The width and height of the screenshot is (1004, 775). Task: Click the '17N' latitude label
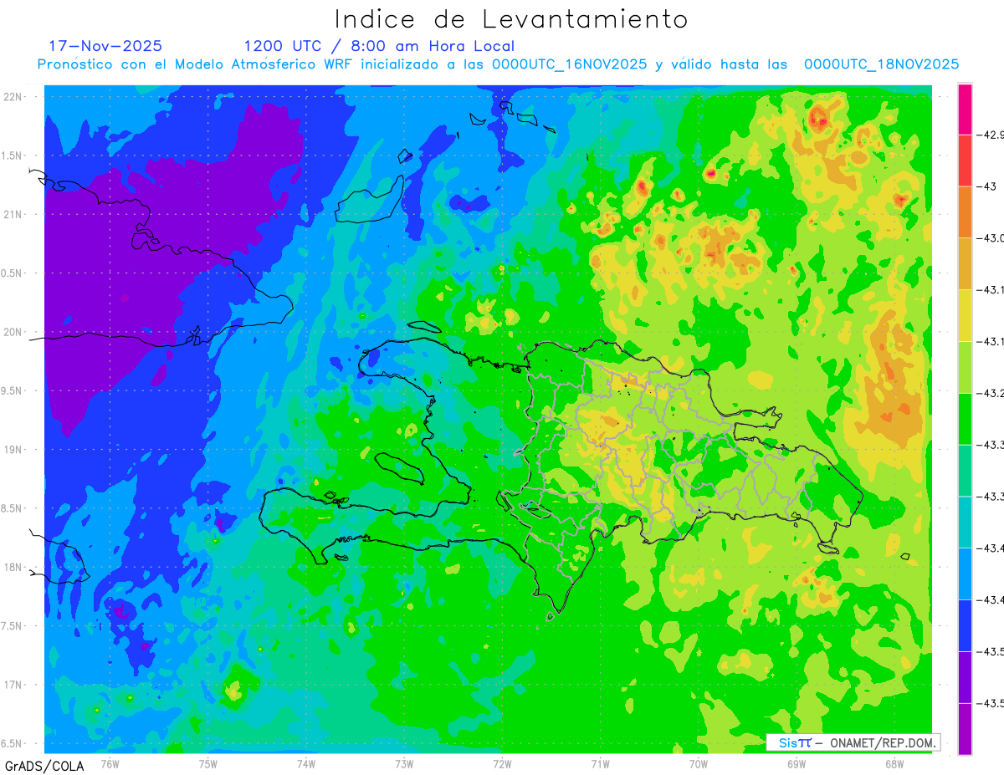[x=14, y=685]
